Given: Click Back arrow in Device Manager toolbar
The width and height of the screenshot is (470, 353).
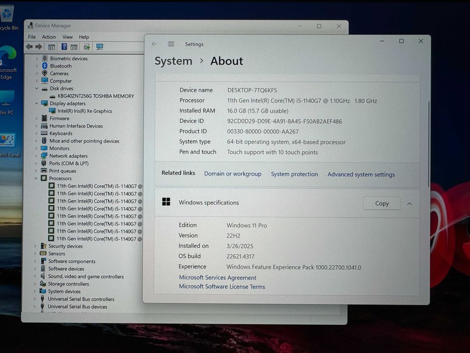Looking at the screenshot, I should 29,46.
